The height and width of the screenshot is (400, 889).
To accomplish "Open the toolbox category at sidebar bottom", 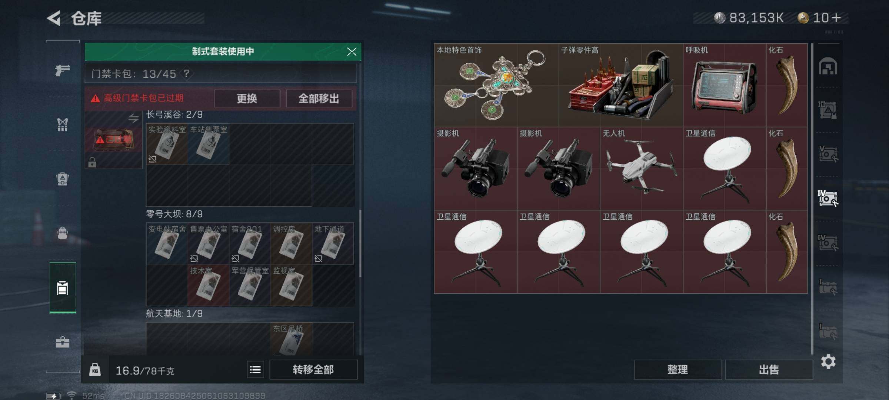I will point(62,342).
